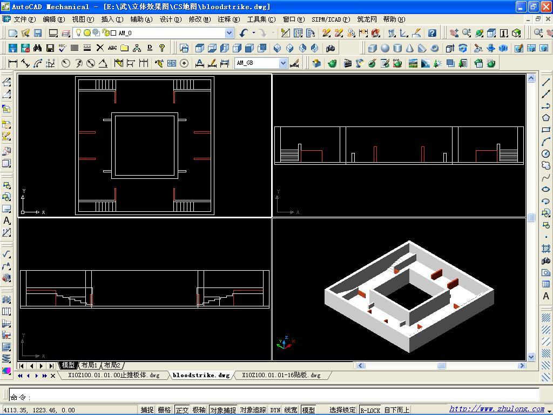Open the 修改(M) menu
The image size is (553, 415).
point(200,19)
